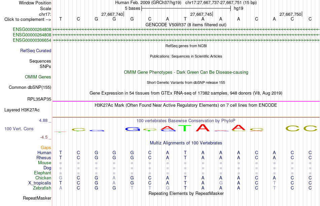Viewport: 320px width, 206px height.
Task: Click the Dog alignment row label
Action: pos(47,168)
